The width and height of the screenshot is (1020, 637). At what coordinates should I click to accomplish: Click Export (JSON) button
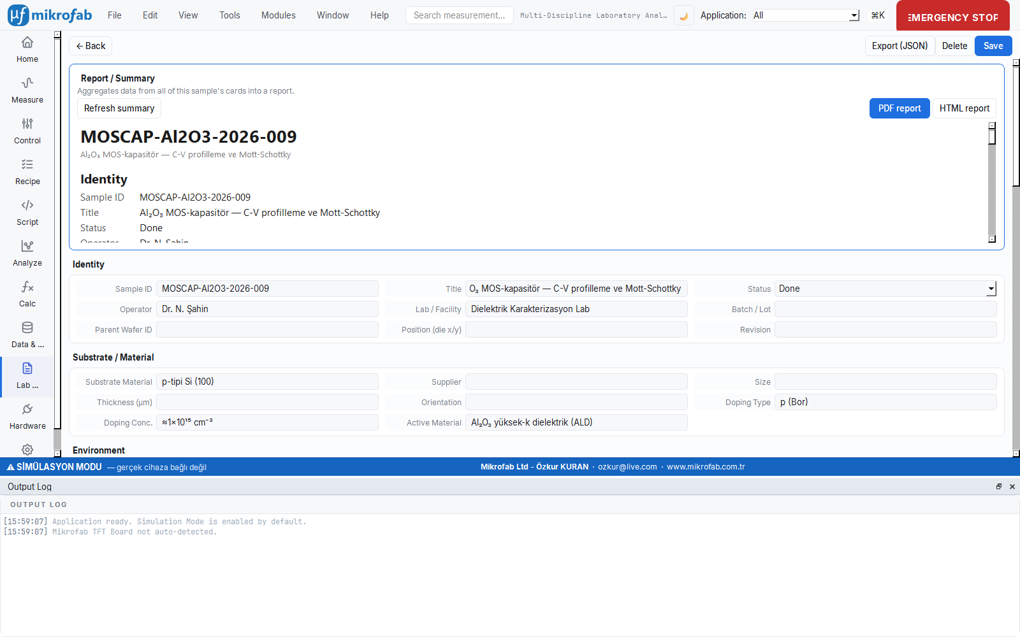click(x=900, y=46)
